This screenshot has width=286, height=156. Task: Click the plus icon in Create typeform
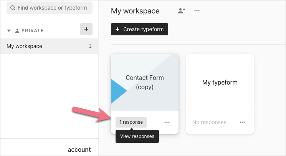click(117, 29)
